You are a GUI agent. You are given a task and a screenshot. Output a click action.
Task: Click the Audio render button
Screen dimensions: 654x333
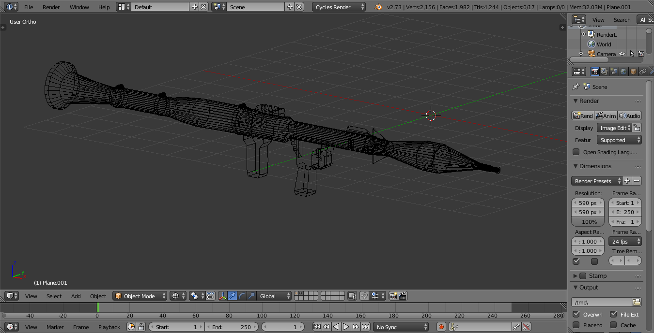tap(630, 116)
